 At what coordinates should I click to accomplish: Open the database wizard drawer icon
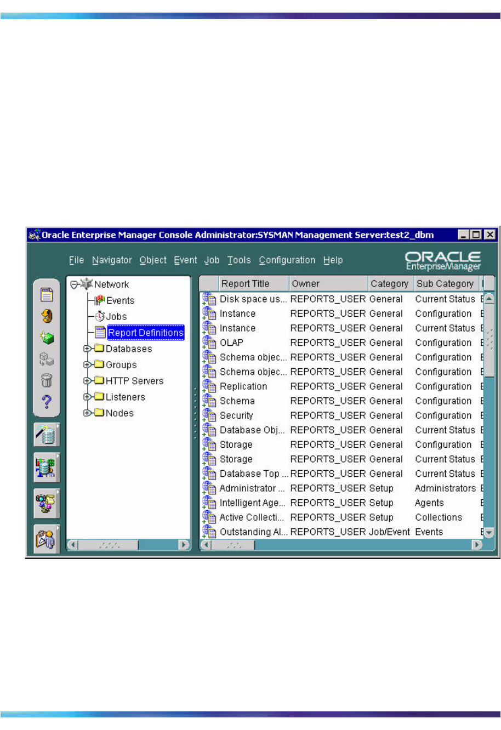click(x=47, y=435)
